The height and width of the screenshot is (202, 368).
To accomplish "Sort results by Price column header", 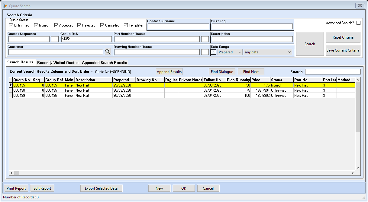I will pyautogui.click(x=260, y=80).
